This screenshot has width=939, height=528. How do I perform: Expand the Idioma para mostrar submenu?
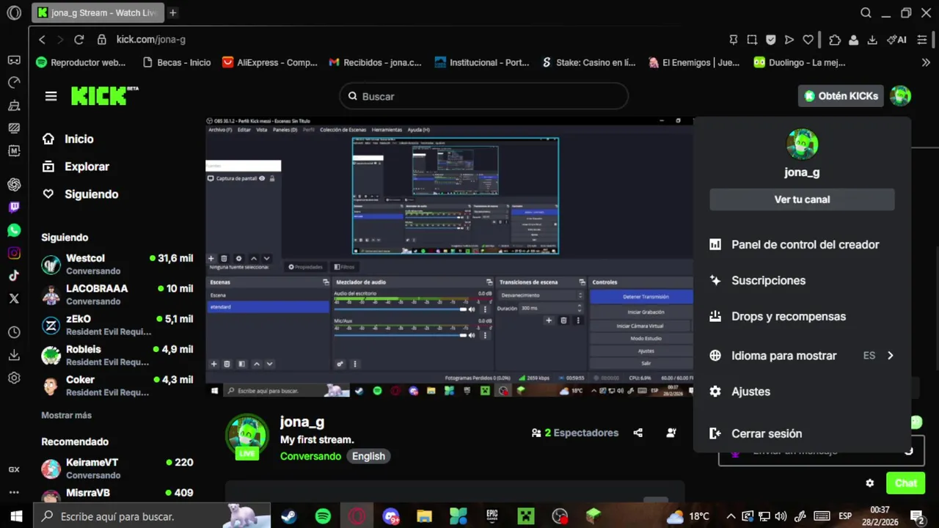click(x=802, y=356)
